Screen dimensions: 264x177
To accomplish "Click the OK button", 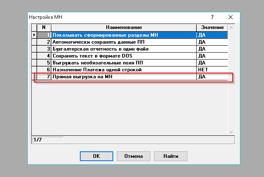I will pos(97,156).
